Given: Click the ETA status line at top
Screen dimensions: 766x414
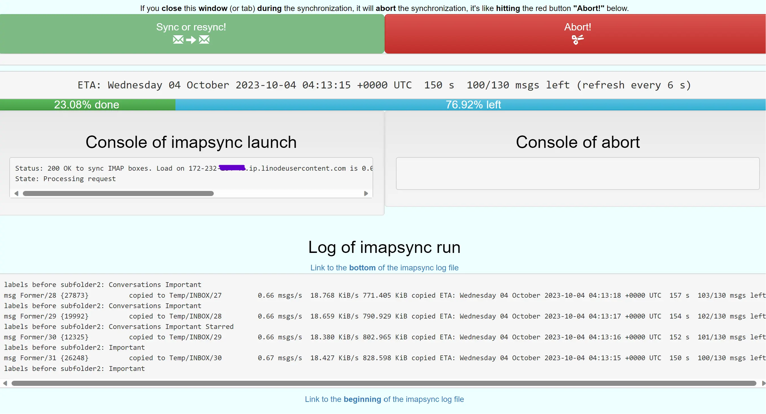Looking at the screenshot, I should pos(384,85).
